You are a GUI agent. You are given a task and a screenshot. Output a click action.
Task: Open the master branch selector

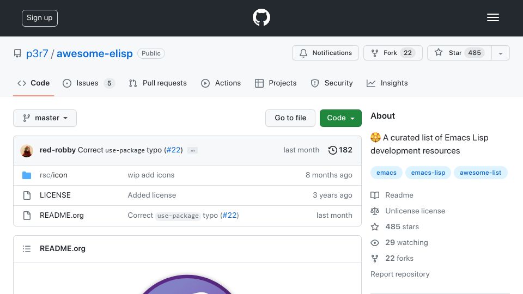tap(45, 118)
